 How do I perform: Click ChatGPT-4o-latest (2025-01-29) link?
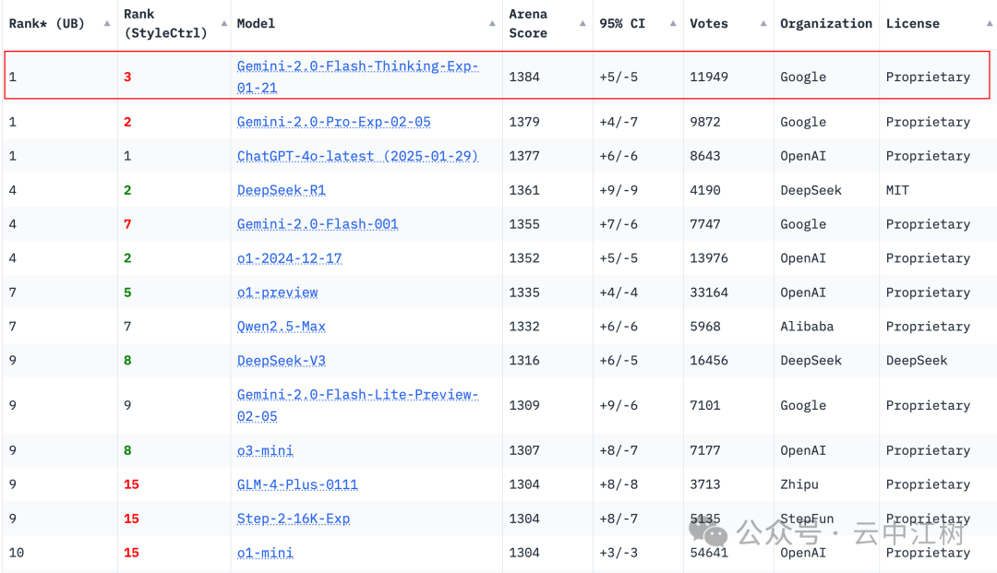(x=357, y=156)
